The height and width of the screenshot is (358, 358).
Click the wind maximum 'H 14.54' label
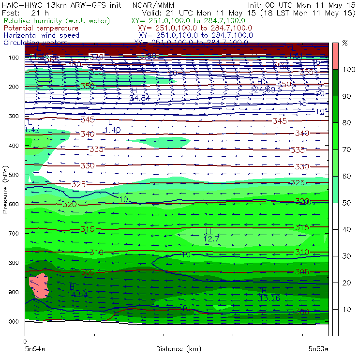tap(77, 291)
